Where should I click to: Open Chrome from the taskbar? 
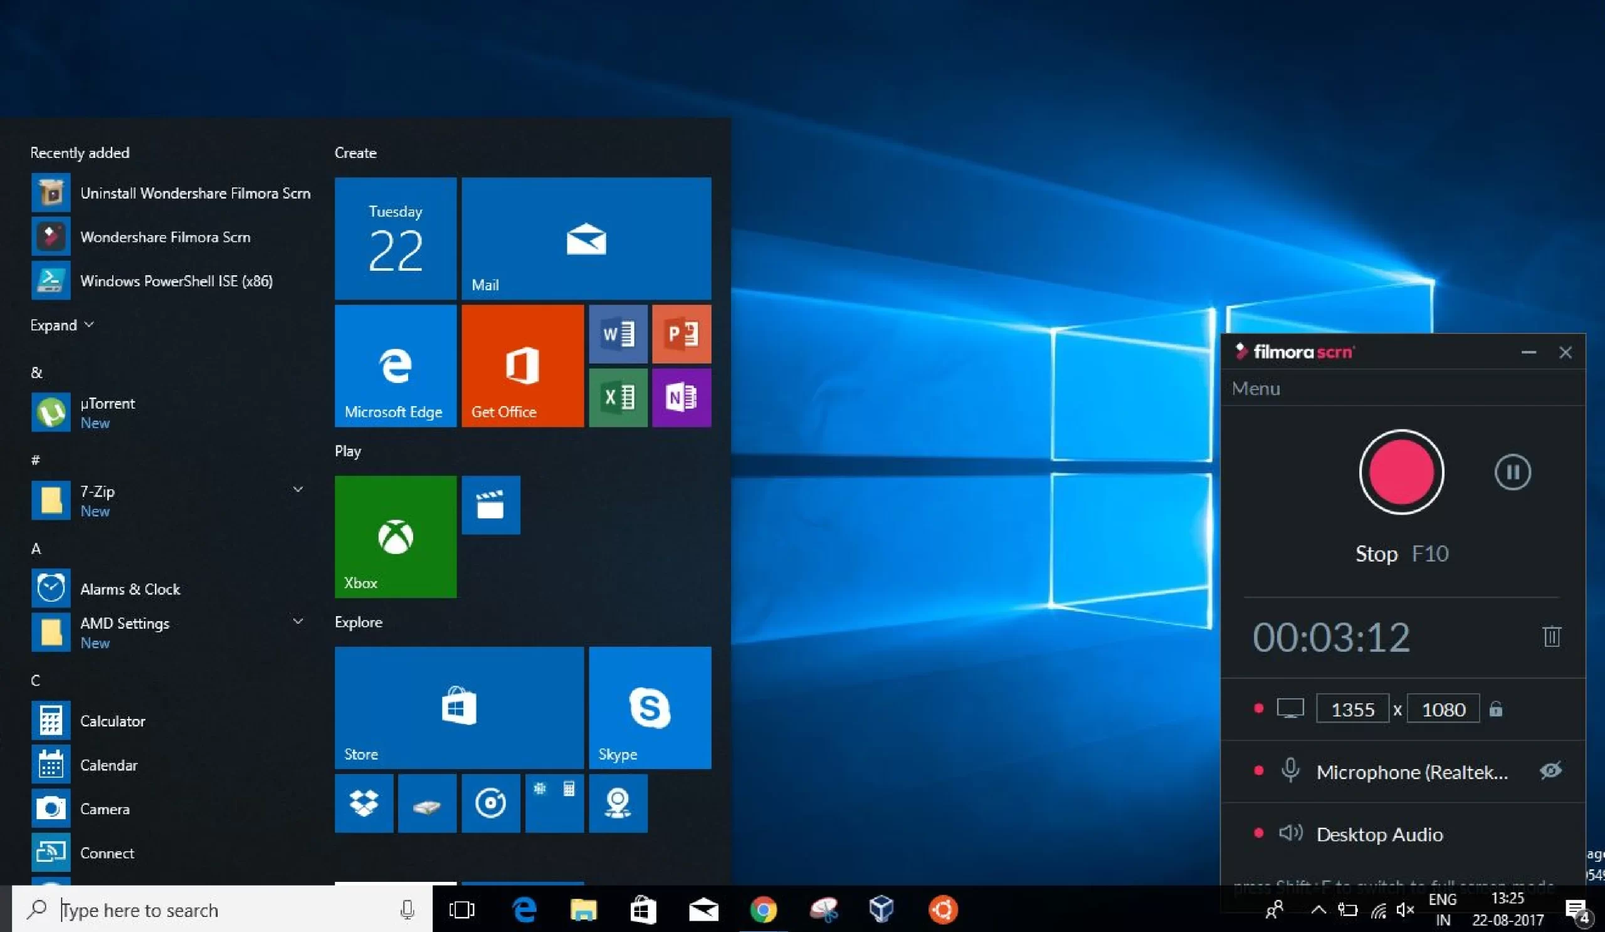(763, 909)
